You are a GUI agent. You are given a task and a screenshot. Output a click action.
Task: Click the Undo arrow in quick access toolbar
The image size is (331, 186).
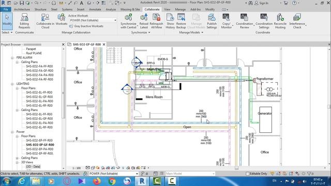coord(36,3)
